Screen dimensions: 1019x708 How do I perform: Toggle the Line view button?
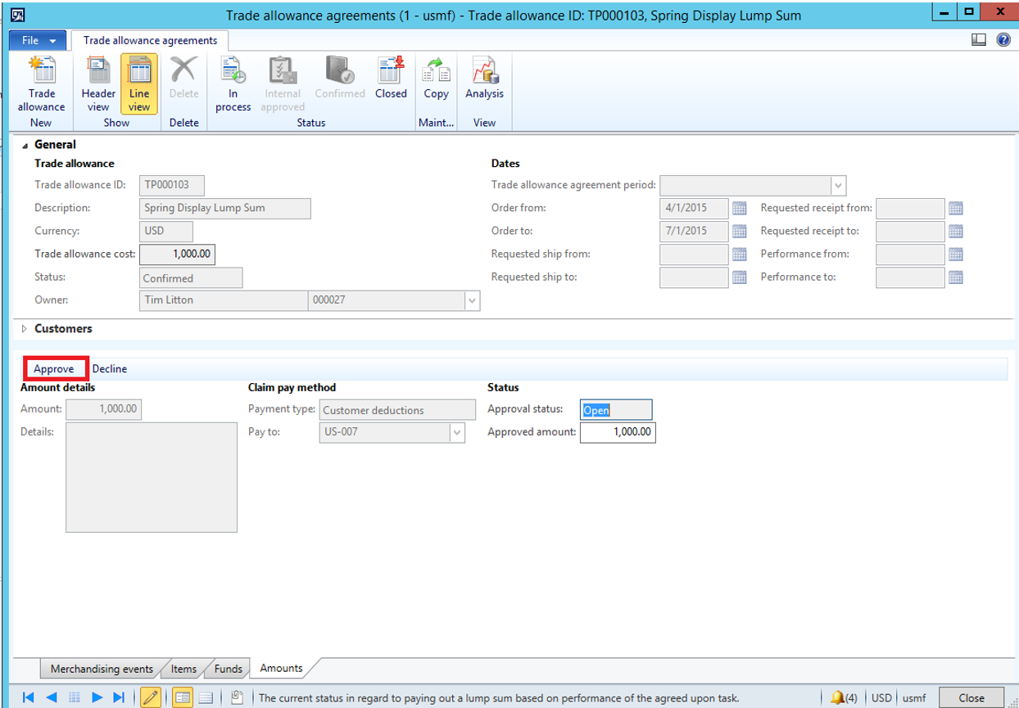pyautogui.click(x=139, y=83)
